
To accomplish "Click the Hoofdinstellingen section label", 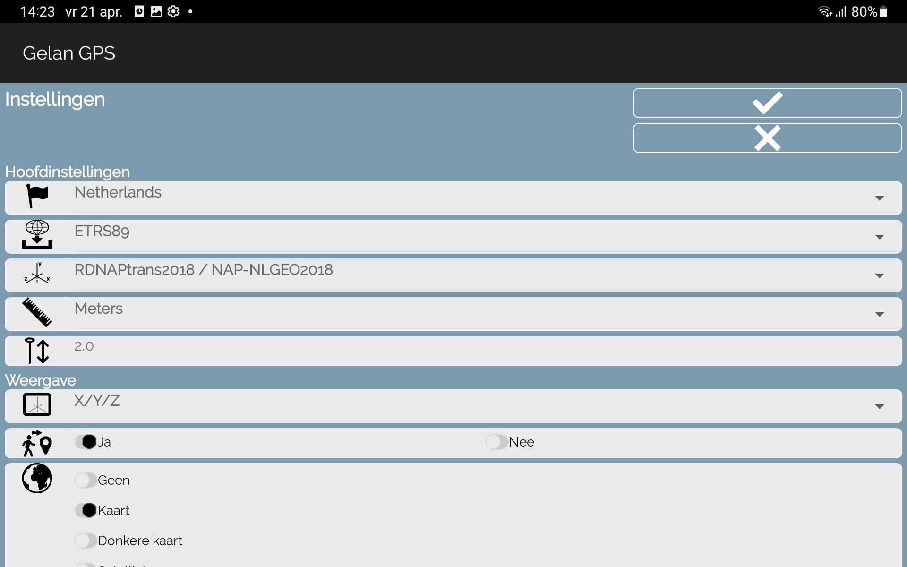I will click(x=67, y=172).
